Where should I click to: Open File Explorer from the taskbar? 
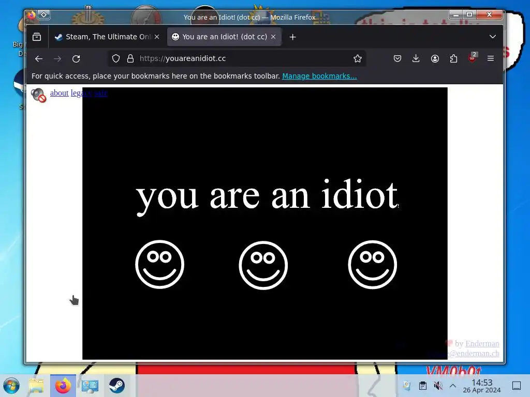[x=36, y=386]
